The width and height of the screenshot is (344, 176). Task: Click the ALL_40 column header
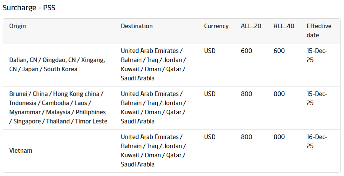coord(284,26)
